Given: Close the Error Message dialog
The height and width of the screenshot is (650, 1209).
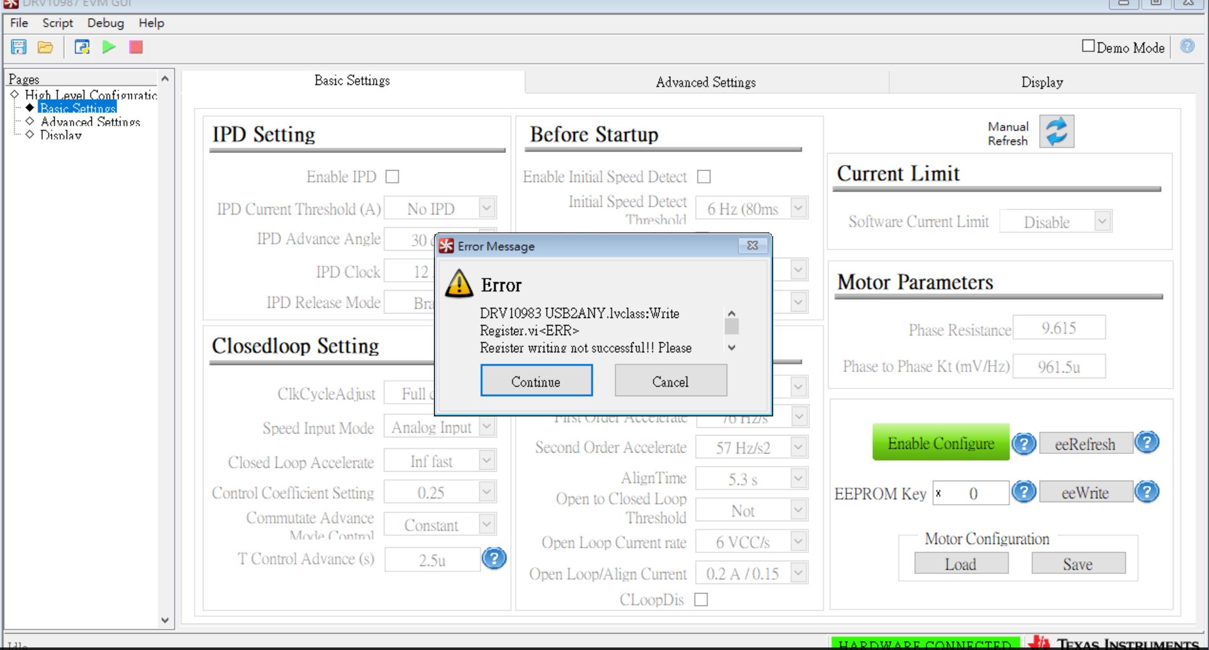Looking at the screenshot, I should [x=752, y=246].
